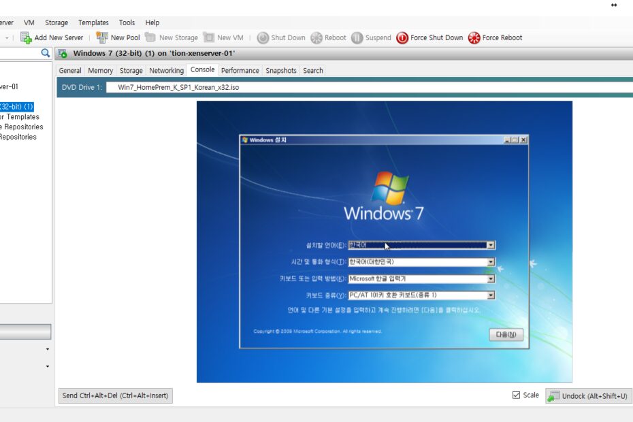Click the search magnifier icon
This screenshot has height=422, width=633.
point(46,53)
